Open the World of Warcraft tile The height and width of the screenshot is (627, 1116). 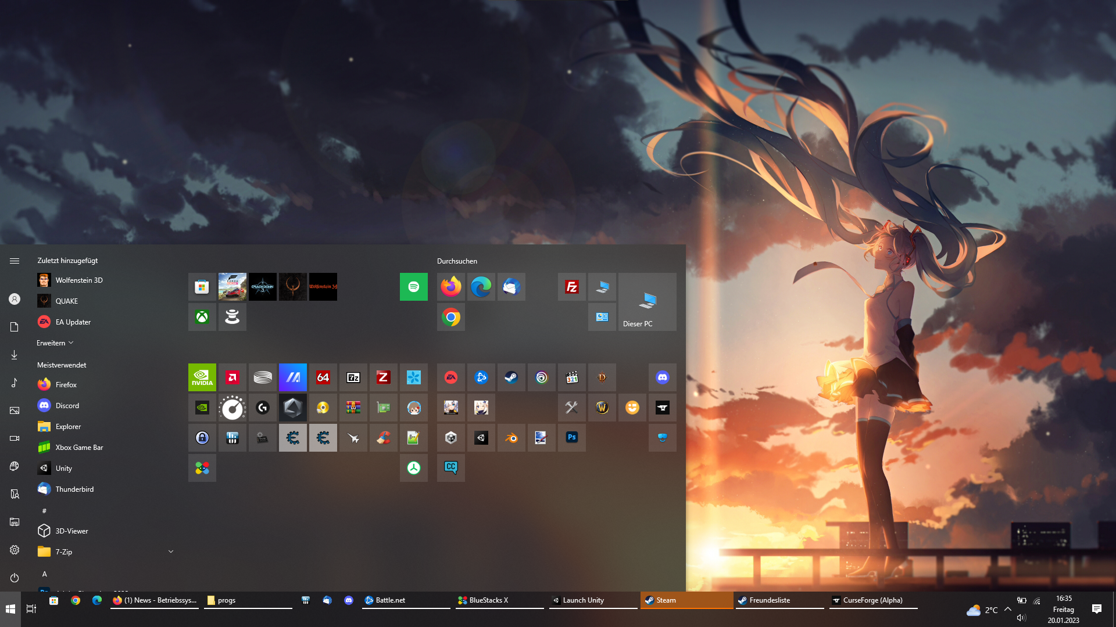click(x=602, y=408)
